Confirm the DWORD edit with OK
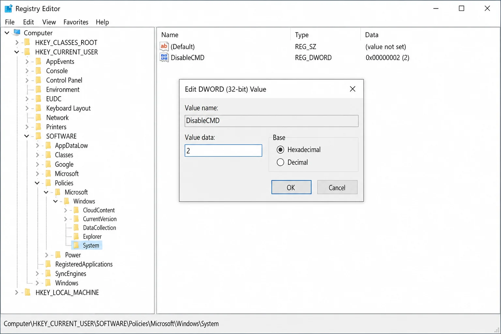The height and width of the screenshot is (334, 501). point(291,187)
